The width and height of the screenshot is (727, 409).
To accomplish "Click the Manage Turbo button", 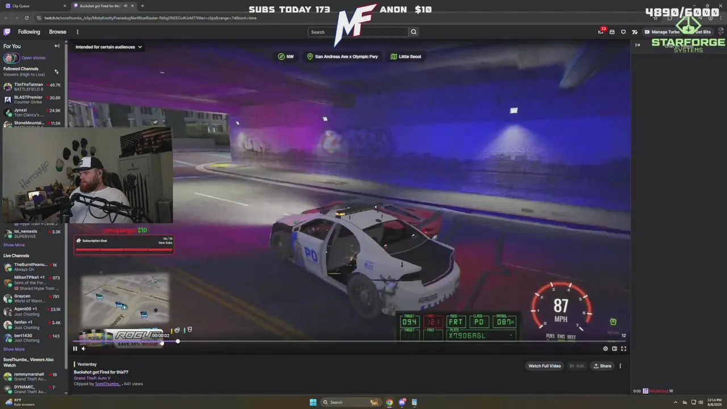I will pos(662,32).
